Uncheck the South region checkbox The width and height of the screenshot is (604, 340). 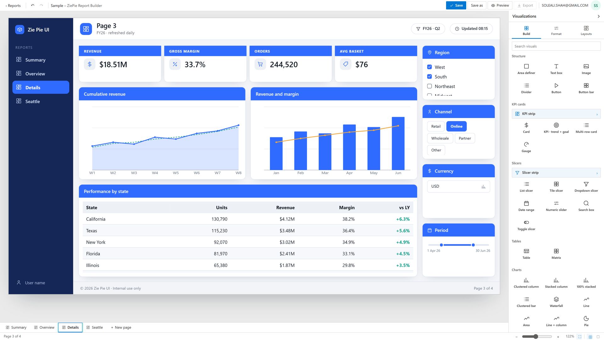(429, 76)
